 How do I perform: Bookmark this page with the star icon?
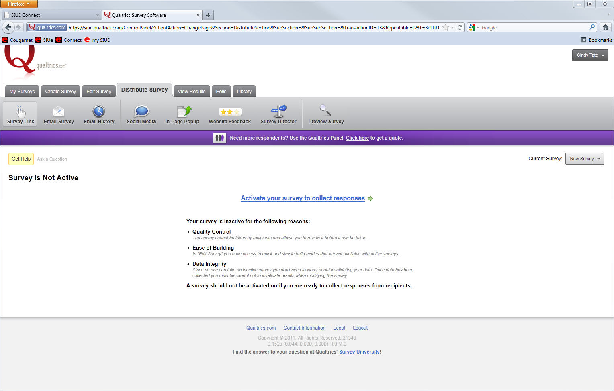[x=445, y=27]
